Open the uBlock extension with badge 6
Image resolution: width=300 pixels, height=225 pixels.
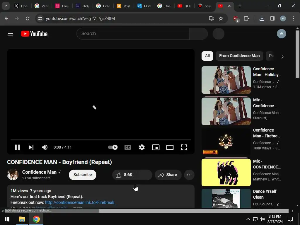[236, 19]
